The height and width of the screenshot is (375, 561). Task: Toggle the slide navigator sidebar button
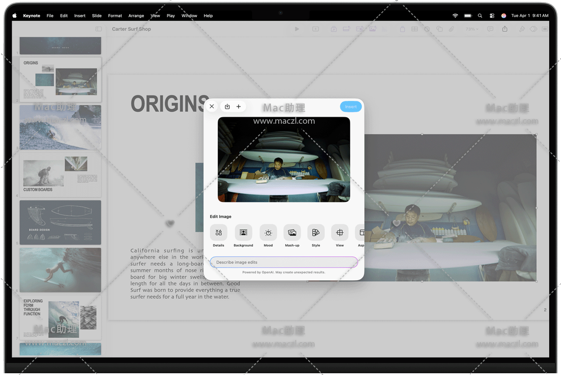tap(98, 29)
